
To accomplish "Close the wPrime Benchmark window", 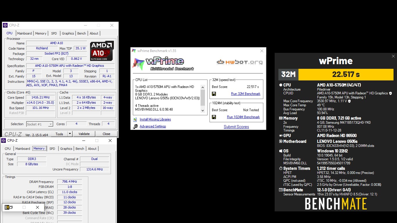I will 262,51.
